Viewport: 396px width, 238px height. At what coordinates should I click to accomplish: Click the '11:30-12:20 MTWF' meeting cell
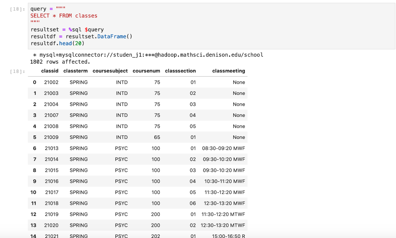[223, 214]
